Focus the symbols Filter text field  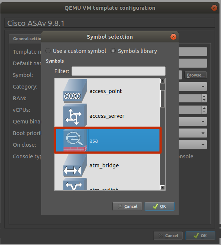(x=118, y=71)
